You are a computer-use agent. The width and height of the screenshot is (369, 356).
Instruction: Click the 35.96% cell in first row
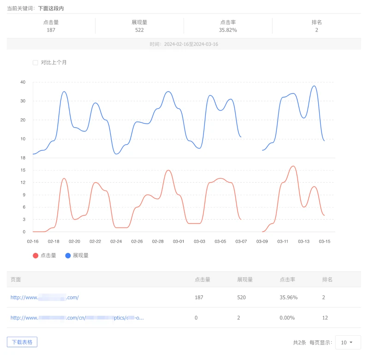click(x=289, y=297)
